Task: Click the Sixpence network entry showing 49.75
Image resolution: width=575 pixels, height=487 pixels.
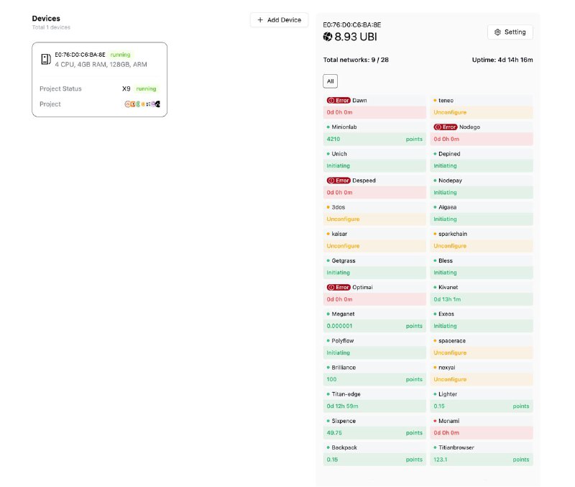Action: point(336,432)
